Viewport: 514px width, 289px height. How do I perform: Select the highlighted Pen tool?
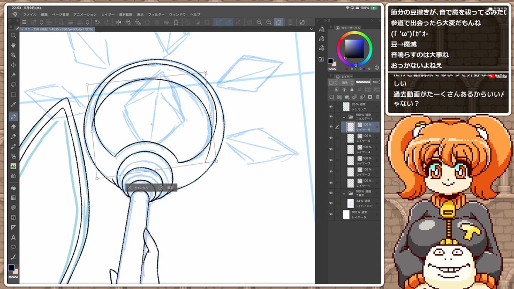(13, 116)
